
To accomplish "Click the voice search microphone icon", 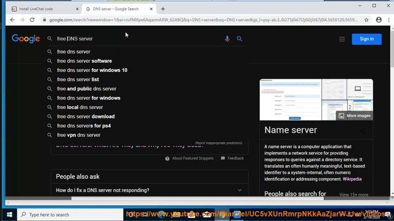I will point(227,39).
